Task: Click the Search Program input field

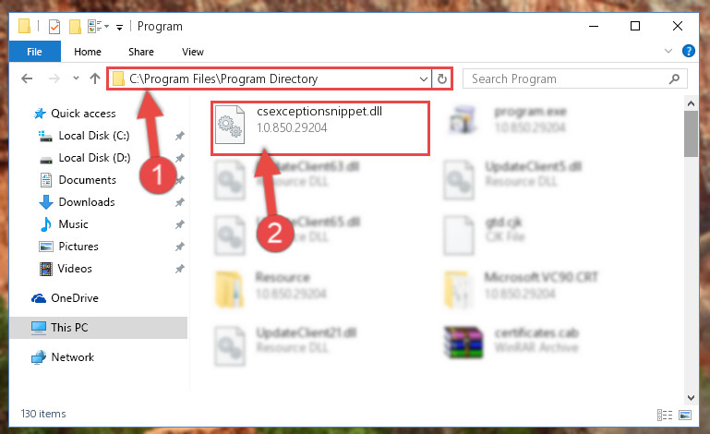Action: pyautogui.click(x=568, y=78)
